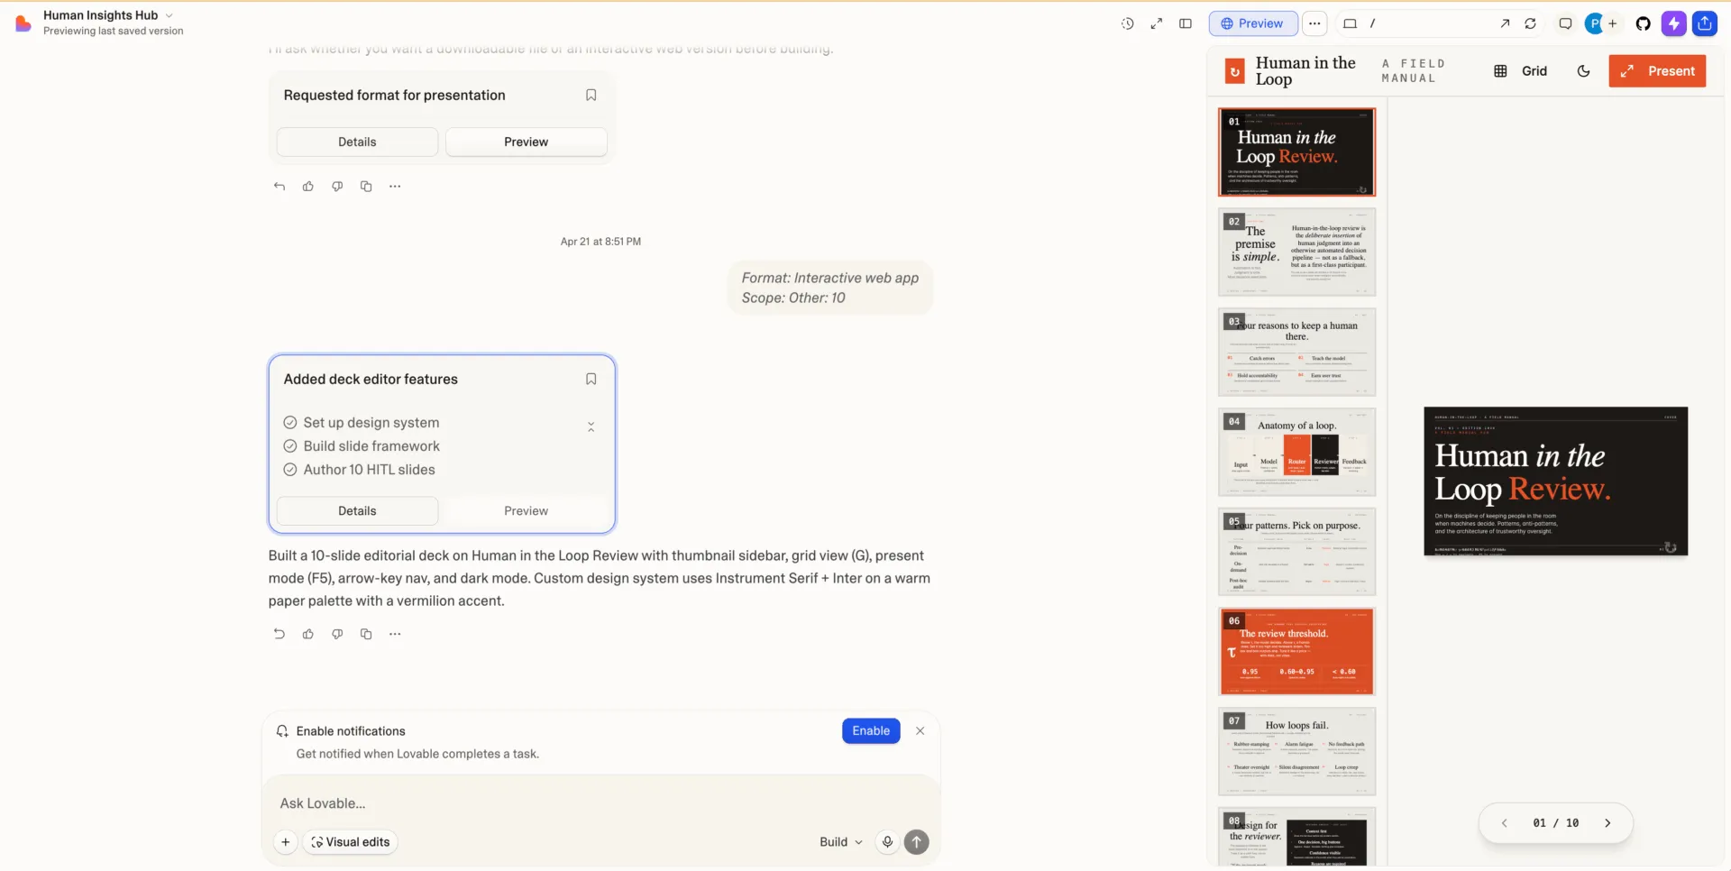Go to the next slide
The width and height of the screenshot is (1731, 871).
[1607, 823]
